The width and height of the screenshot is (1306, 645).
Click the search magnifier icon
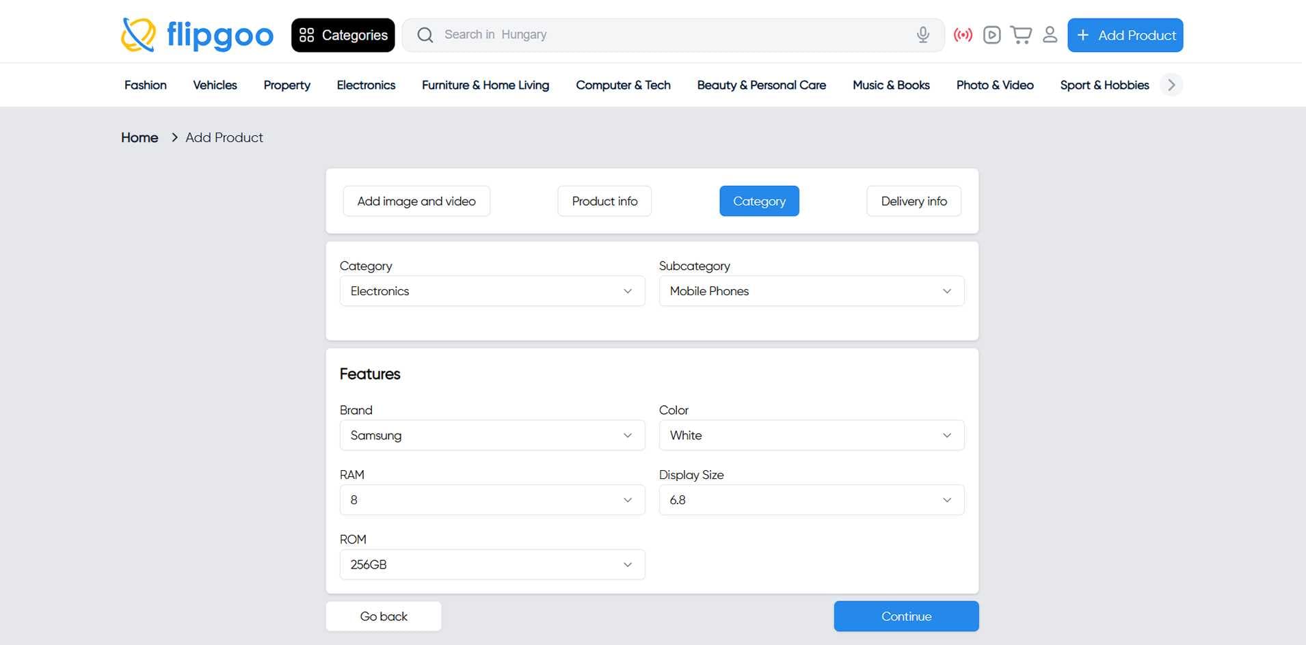pos(425,35)
